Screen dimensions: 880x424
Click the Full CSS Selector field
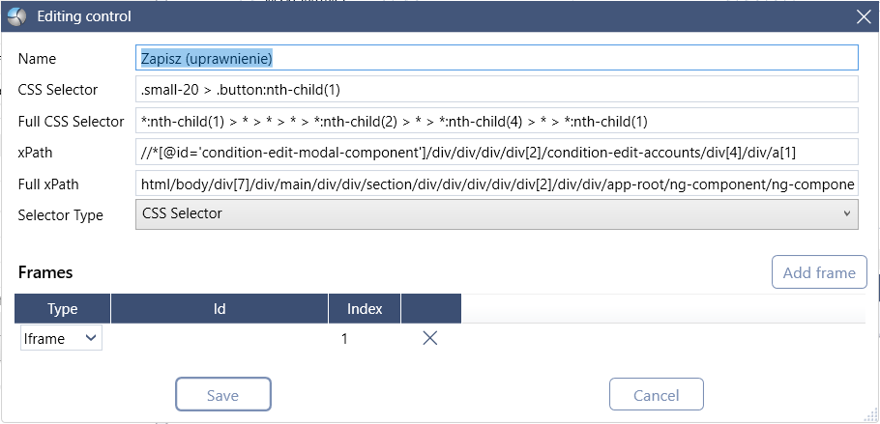tap(497, 121)
